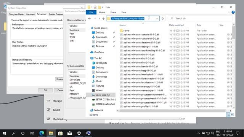Select ComSpec in System variables list
This screenshot has width=244, height=137.
[74, 76]
